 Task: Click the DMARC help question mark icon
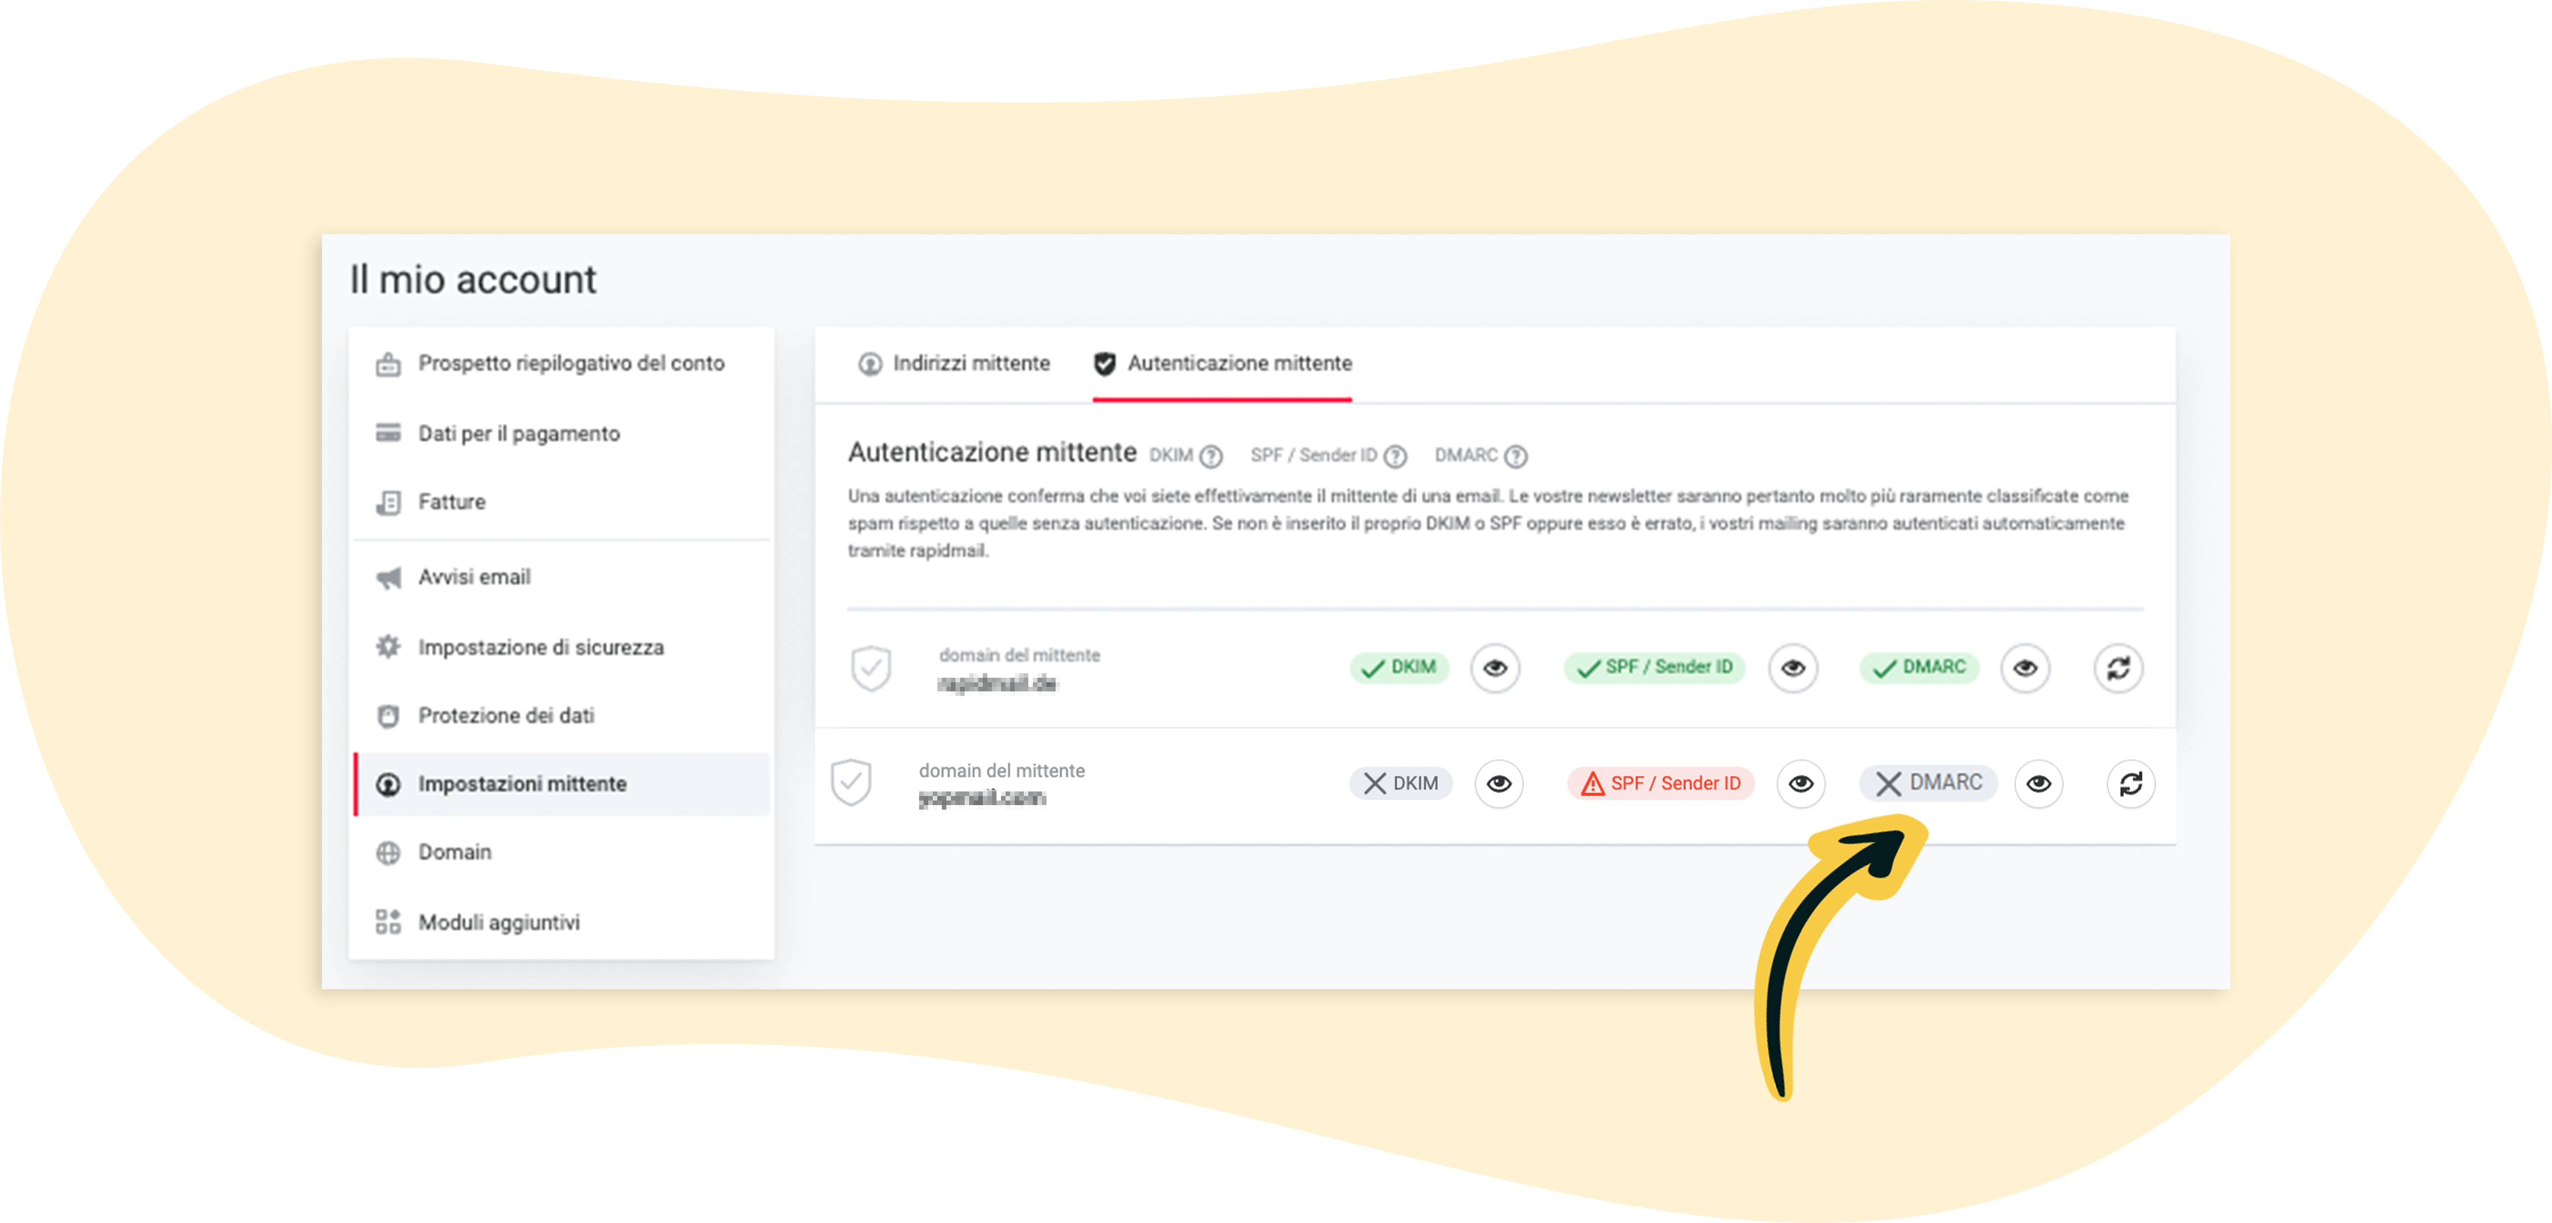(x=1516, y=457)
